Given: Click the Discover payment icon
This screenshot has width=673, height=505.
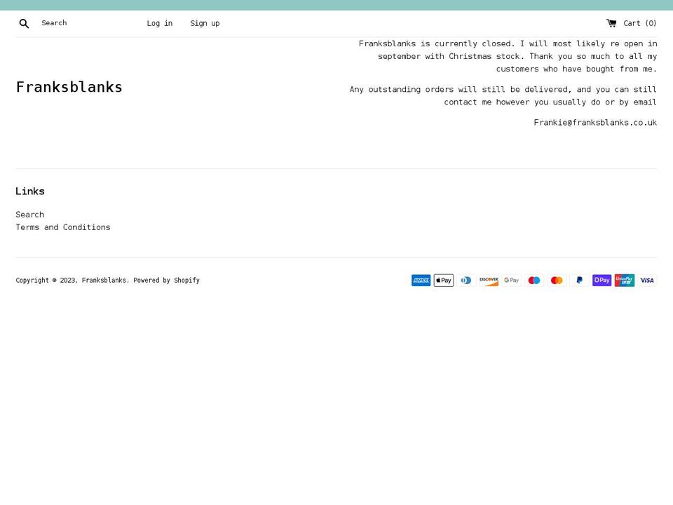Looking at the screenshot, I should pos(489,281).
